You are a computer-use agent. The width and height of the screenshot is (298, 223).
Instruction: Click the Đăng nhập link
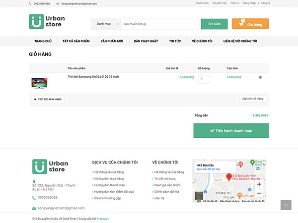249,3
